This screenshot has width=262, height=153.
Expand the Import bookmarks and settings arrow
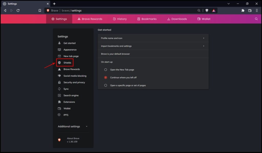click(x=204, y=46)
